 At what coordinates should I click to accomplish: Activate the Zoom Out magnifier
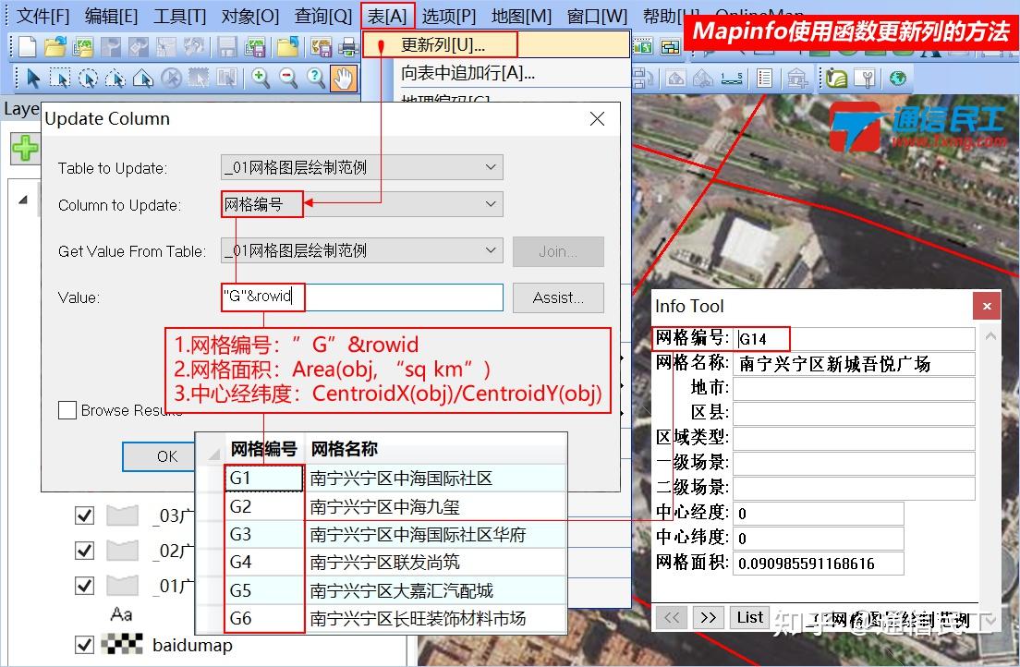coord(288,79)
